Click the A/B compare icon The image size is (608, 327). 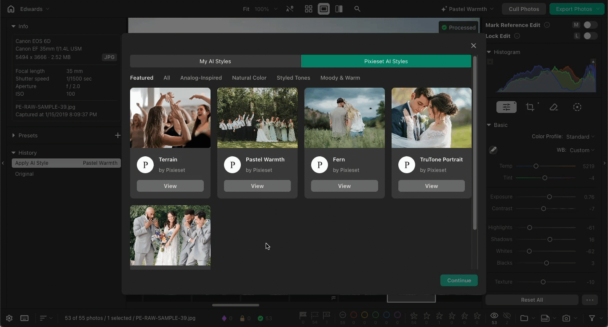pyautogui.click(x=290, y=9)
